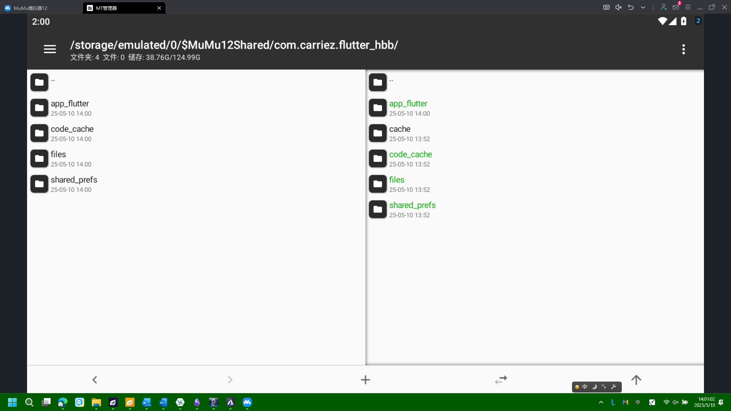Click the storage path title text
This screenshot has width=731, height=411.
pyautogui.click(x=234, y=45)
